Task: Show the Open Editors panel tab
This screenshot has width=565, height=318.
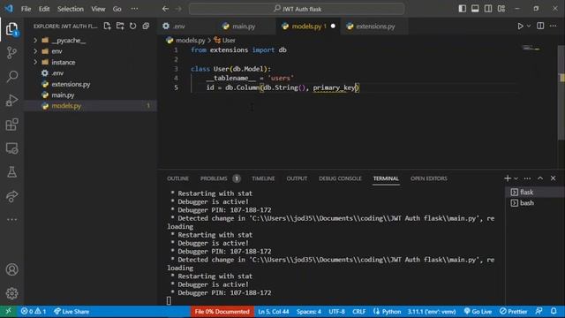Action: 429,178
